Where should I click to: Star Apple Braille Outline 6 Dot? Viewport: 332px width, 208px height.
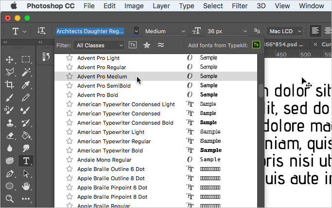click(70, 169)
